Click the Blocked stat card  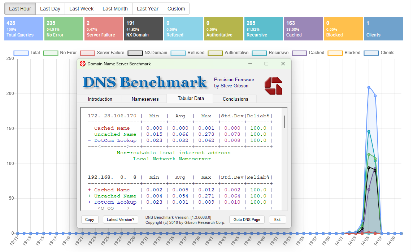(x=343, y=29)
